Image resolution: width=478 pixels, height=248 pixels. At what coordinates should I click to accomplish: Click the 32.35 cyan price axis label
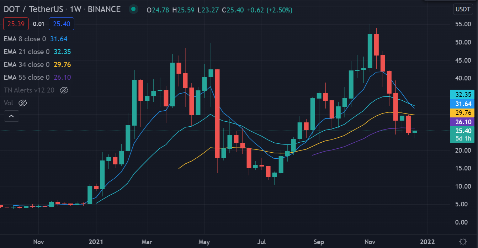(463, 95)
